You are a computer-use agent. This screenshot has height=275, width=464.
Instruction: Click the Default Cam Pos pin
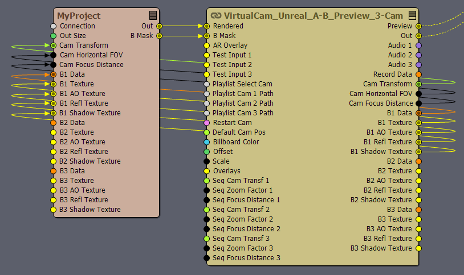[207, 132]
